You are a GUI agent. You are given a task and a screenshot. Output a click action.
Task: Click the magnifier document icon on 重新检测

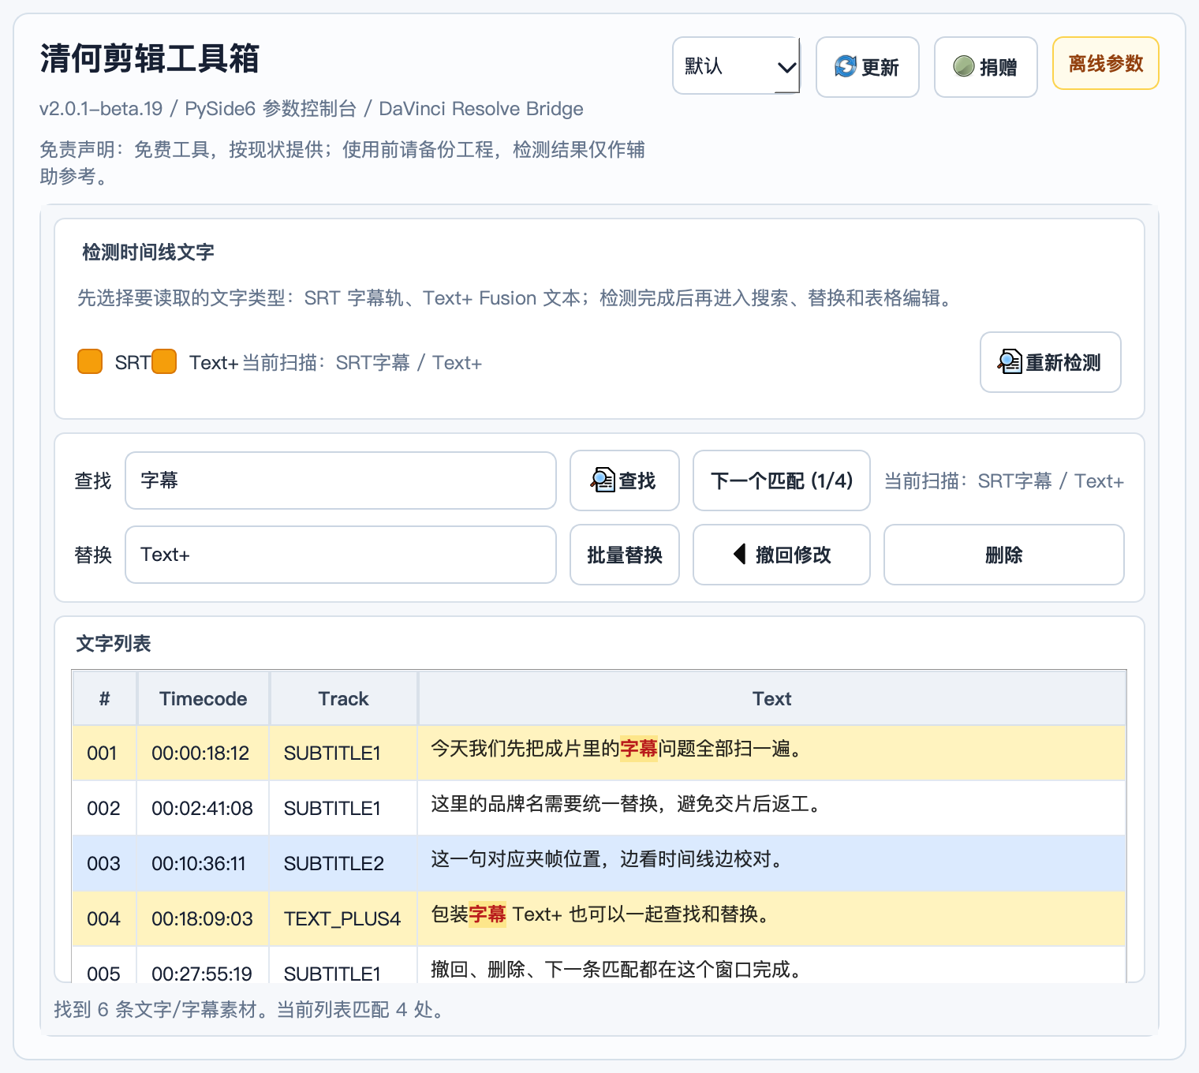[1010, 362]
